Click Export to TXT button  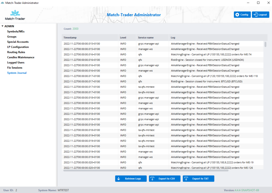[198, 179]
